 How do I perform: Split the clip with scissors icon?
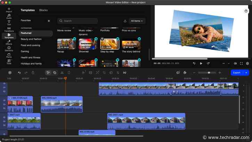point(62,73)
